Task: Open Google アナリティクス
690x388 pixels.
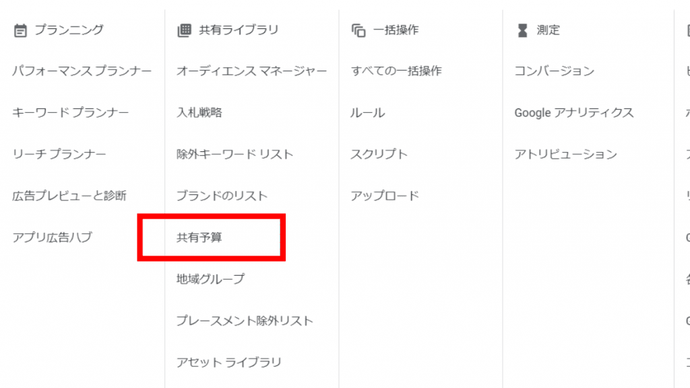Action: (574, 112)
